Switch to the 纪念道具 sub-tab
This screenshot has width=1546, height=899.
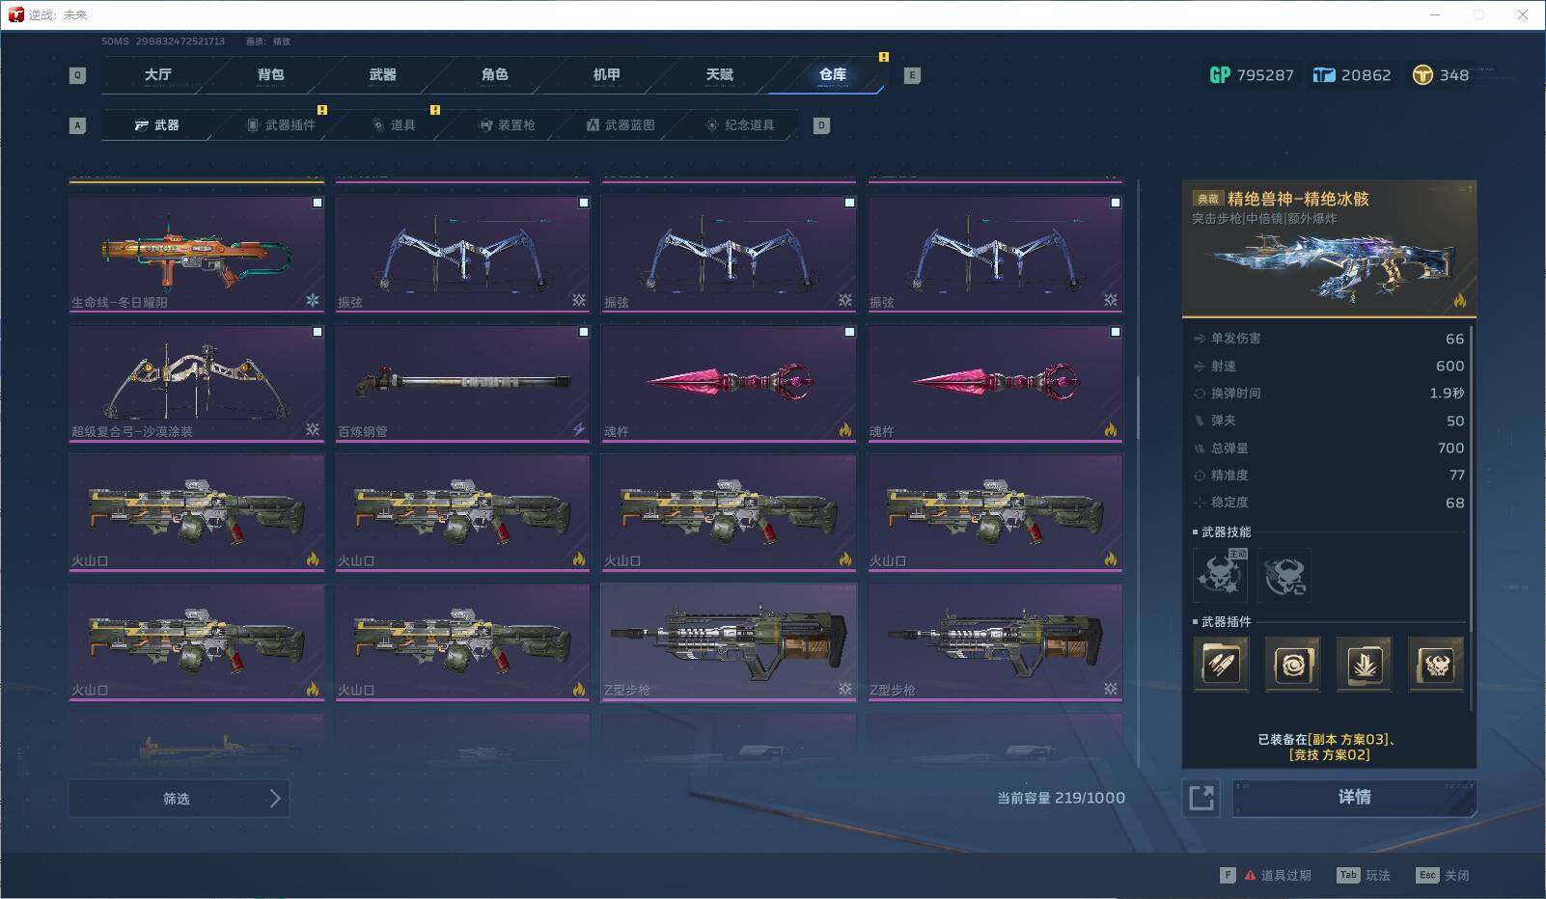click(x=740, y=125)
